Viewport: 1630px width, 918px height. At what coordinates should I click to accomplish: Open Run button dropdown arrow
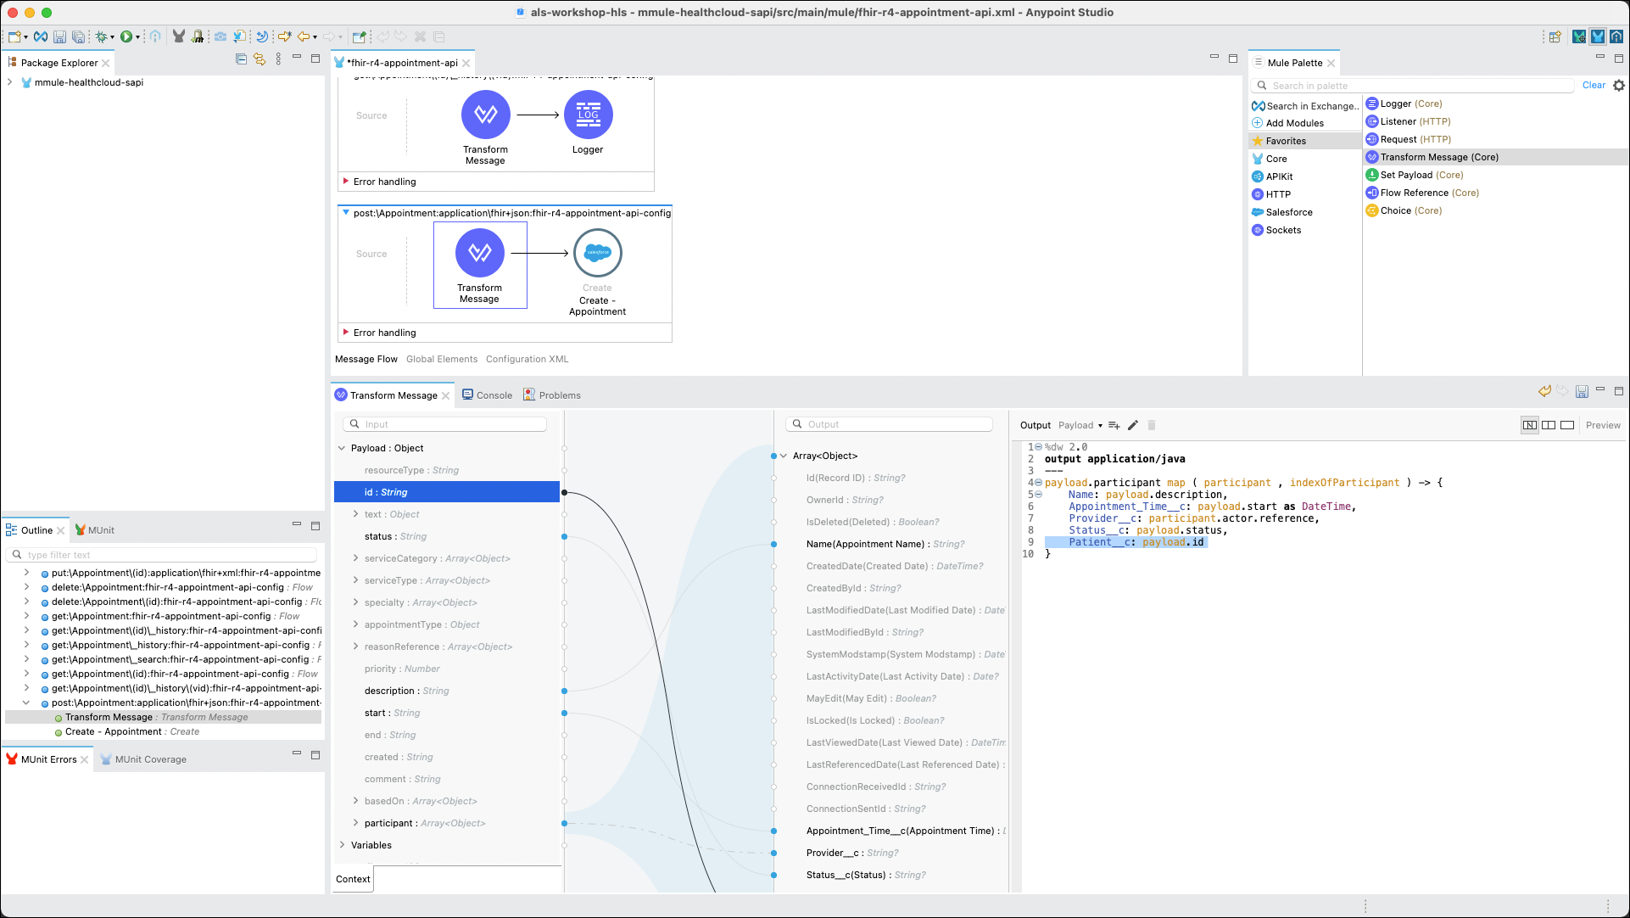pyautogui.click(x=137, y=37)
